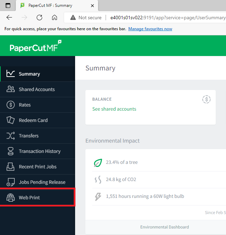
Task: Reload the page with refresh icon
Action: coord(39,18)
